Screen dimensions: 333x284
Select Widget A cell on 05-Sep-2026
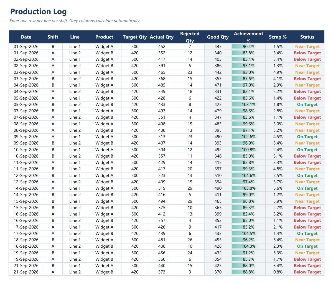click(x=104, y=98)
